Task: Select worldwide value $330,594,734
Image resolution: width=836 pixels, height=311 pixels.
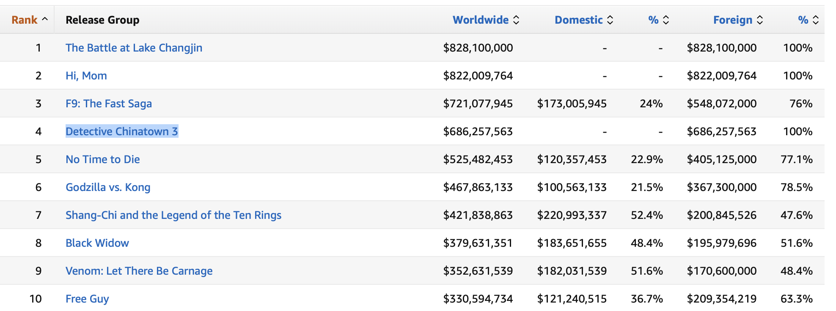Action: coord(478,299)
